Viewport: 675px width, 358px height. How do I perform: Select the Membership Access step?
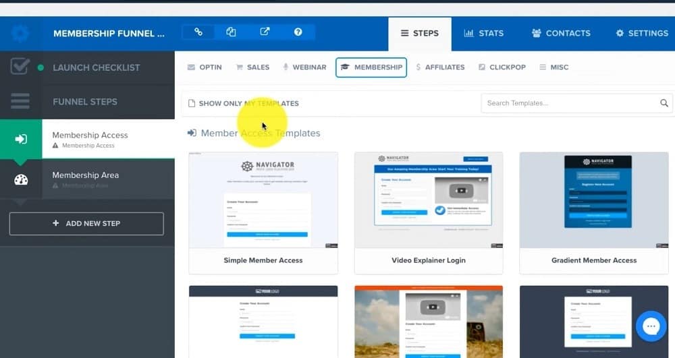[x=109, y=140]
